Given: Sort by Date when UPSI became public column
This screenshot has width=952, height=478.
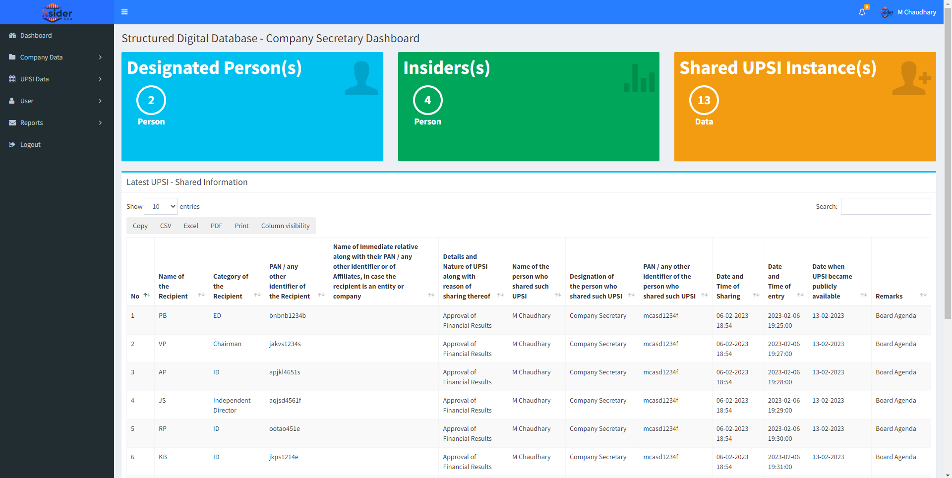Looking at the screenshot, I should click(x=864, y=296).
